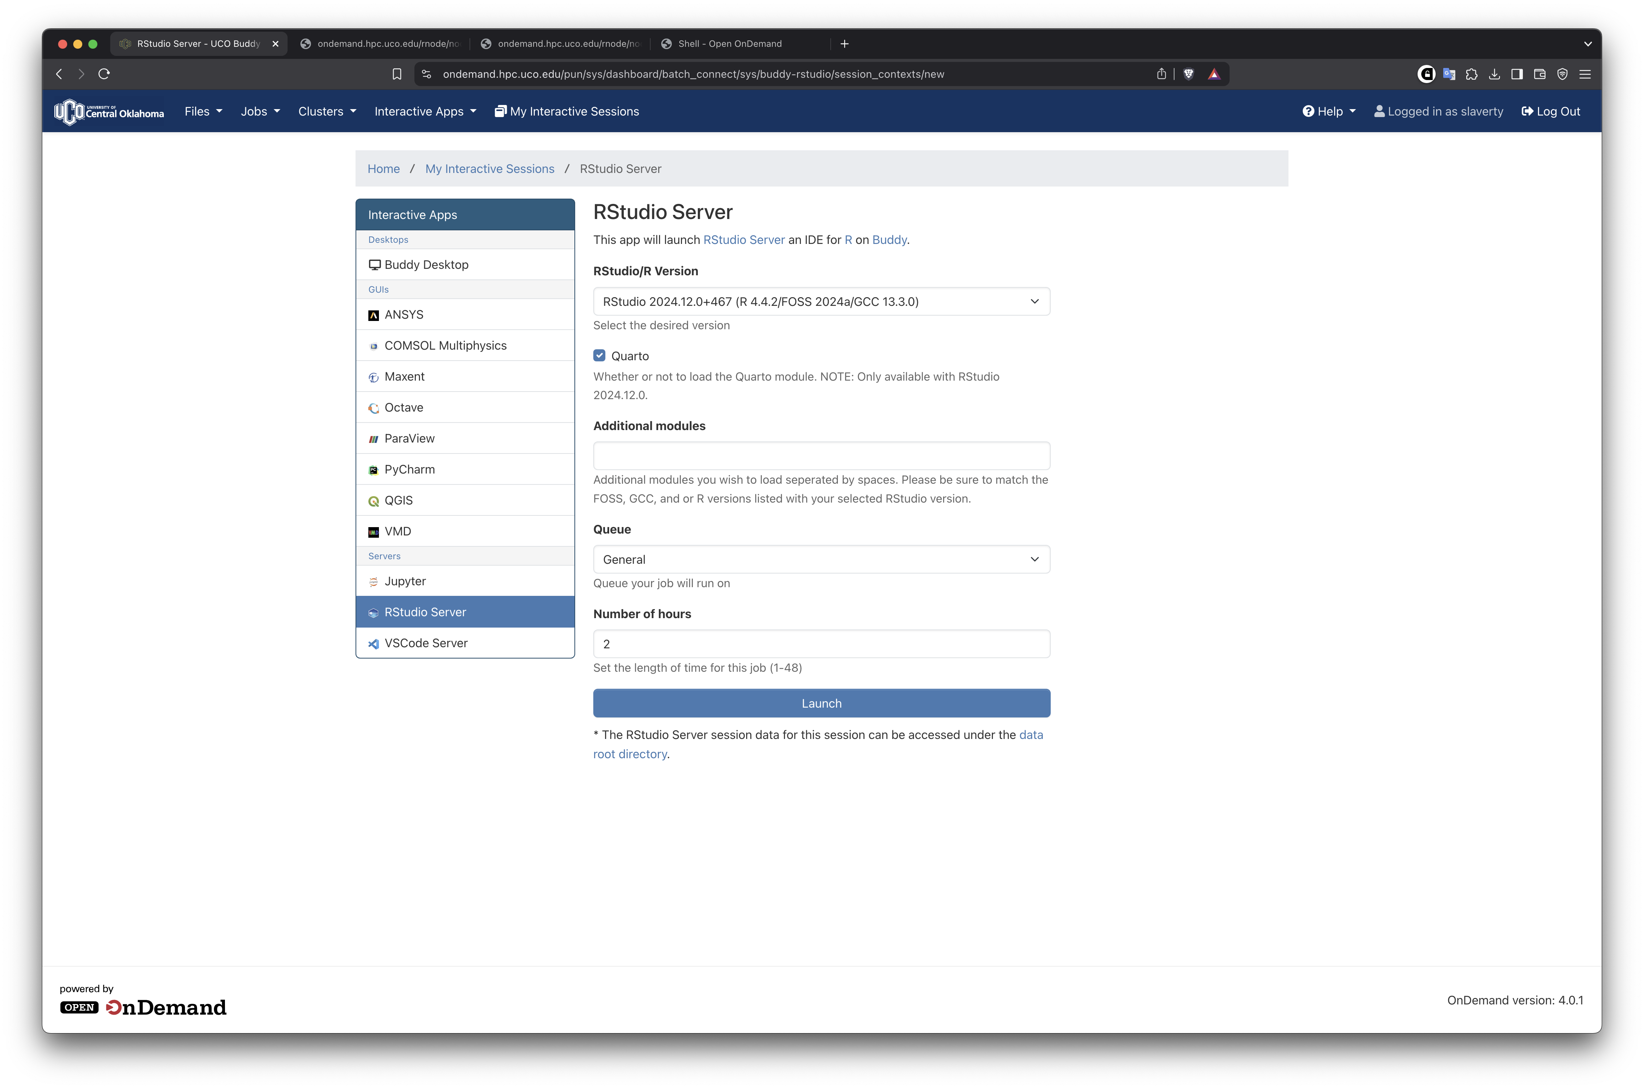Launch PyCharm from the sidebar icon

pyautogui.click(x=373, y=470)
